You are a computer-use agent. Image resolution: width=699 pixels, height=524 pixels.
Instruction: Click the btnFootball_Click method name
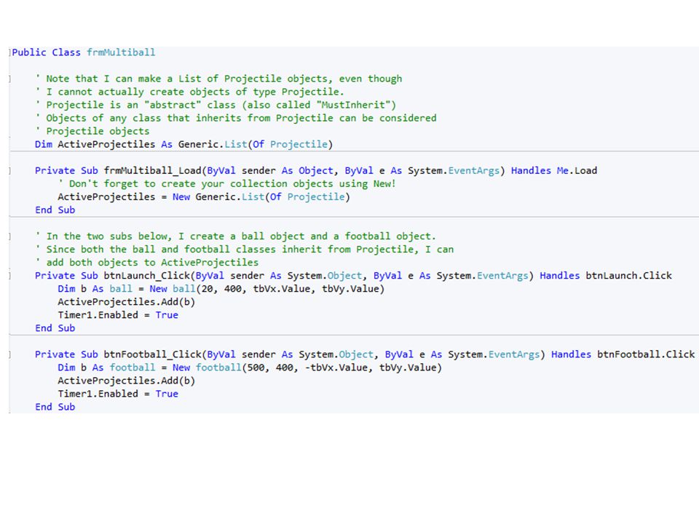coord(152,354)
